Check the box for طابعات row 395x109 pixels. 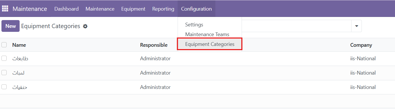[4, 59]
